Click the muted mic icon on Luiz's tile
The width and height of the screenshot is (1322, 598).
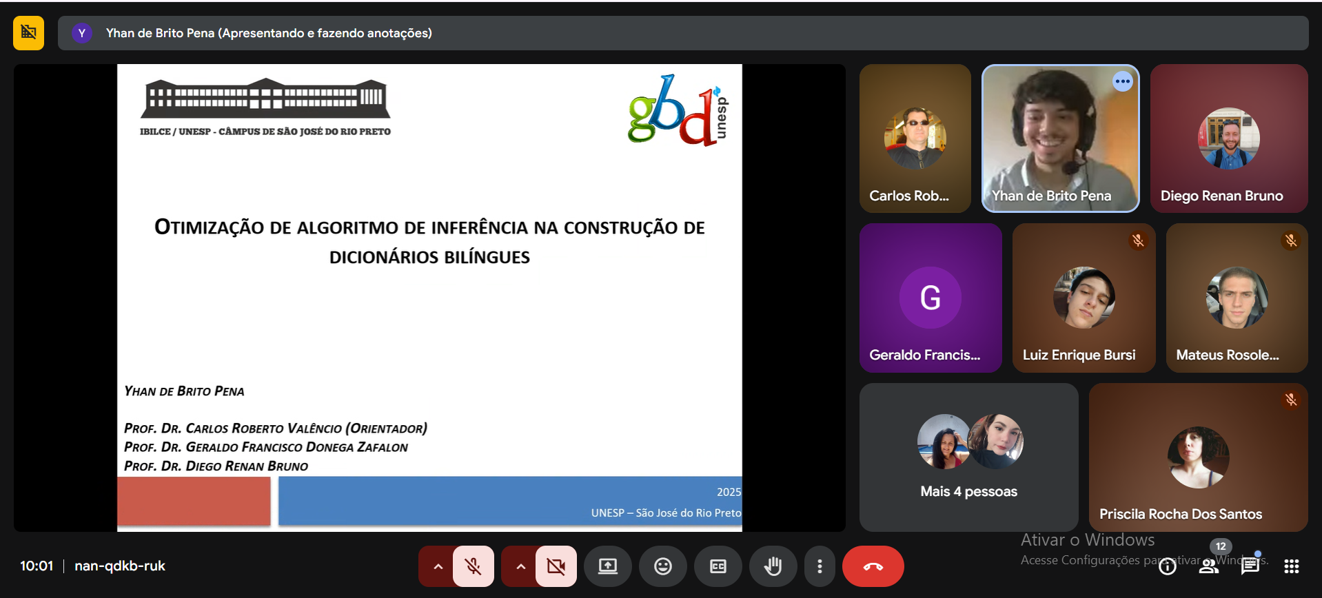pos(1138,240)
